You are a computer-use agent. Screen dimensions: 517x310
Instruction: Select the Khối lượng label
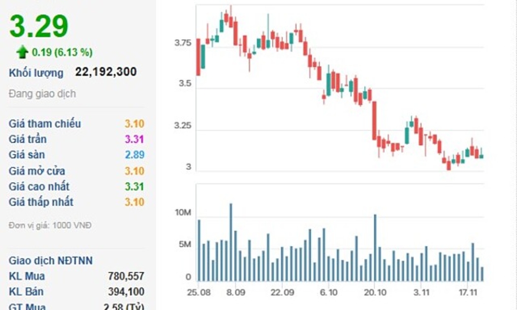pyautogui.click(x=36, y=73)
